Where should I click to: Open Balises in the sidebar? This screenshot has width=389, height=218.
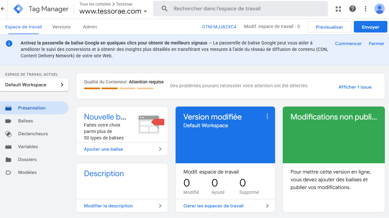coord(34,121)
